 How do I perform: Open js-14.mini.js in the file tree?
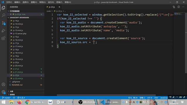[18, 24]
